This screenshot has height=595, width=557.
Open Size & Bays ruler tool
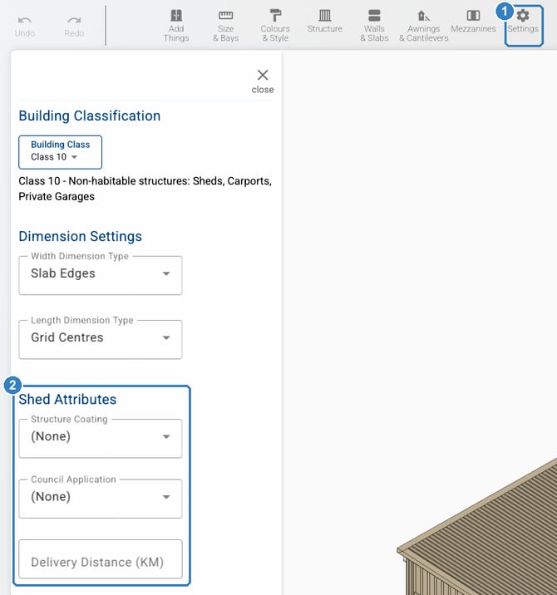(x=225, y=26)
